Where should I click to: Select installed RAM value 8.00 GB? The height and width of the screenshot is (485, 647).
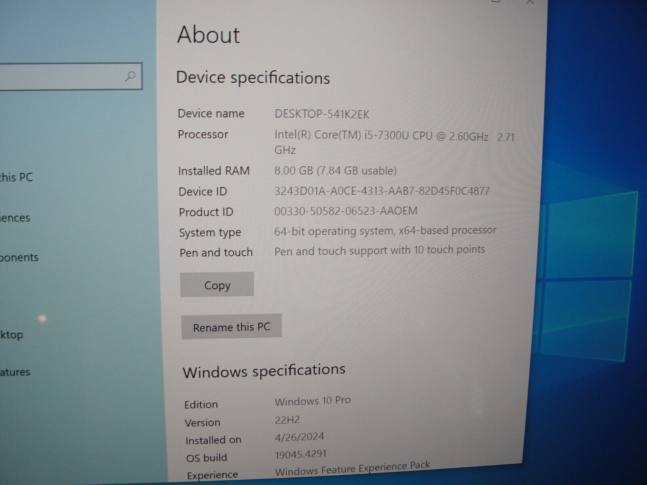[335, 170]
